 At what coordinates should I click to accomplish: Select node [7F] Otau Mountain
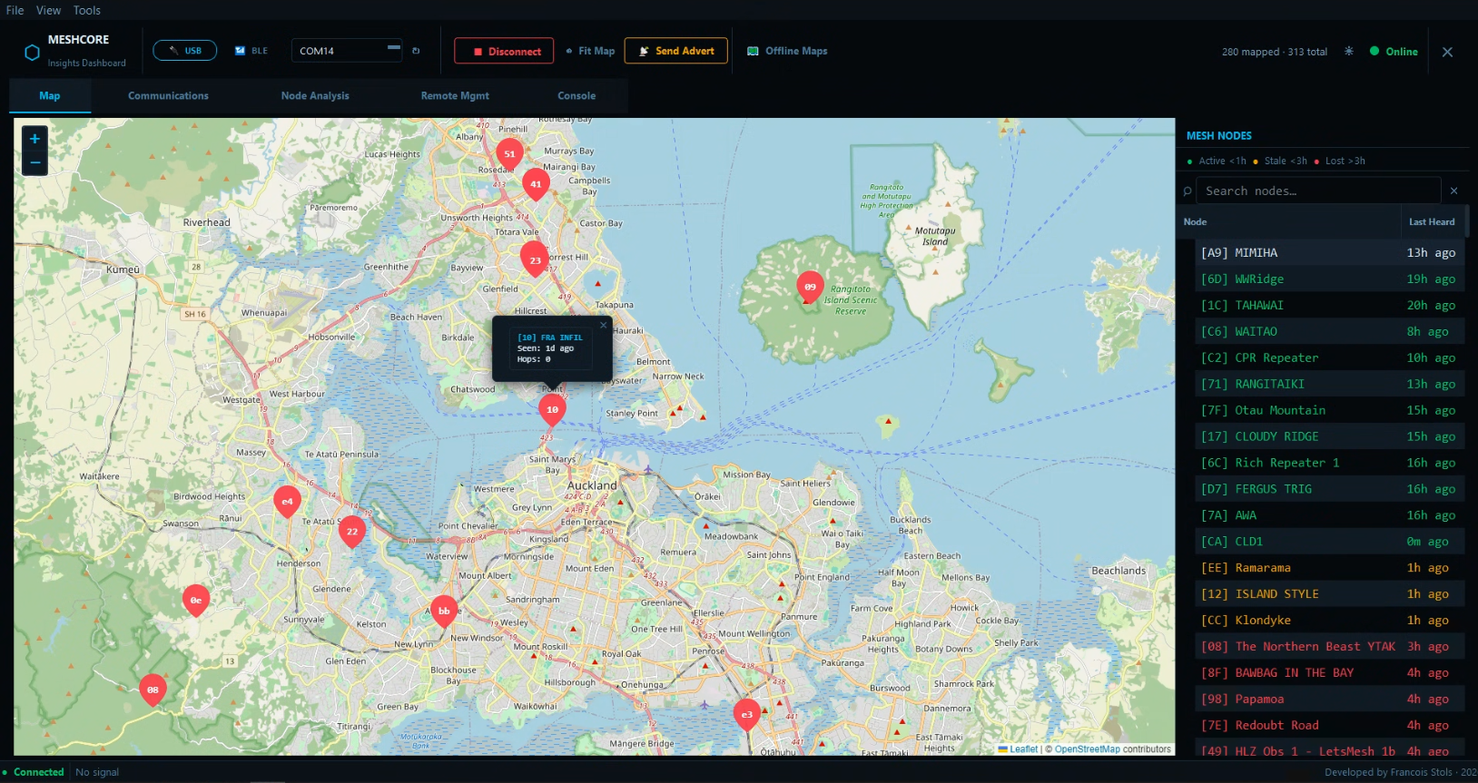1328,411
